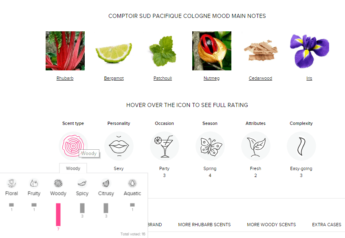Click the Spring butterfly season icon
This screenshot has height=238, width=345.
[210, 146]
